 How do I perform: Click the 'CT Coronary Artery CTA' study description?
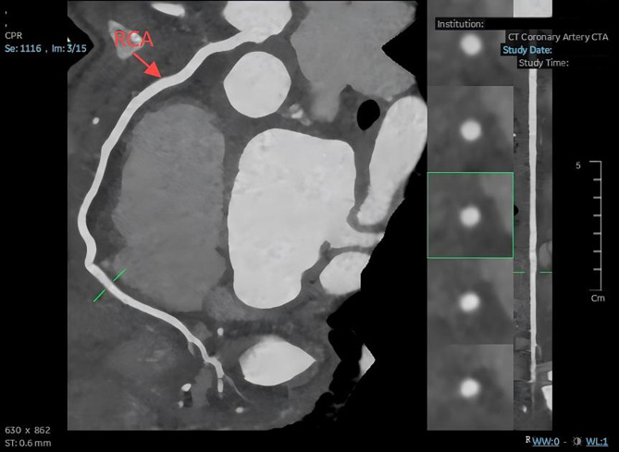[558, 37]
